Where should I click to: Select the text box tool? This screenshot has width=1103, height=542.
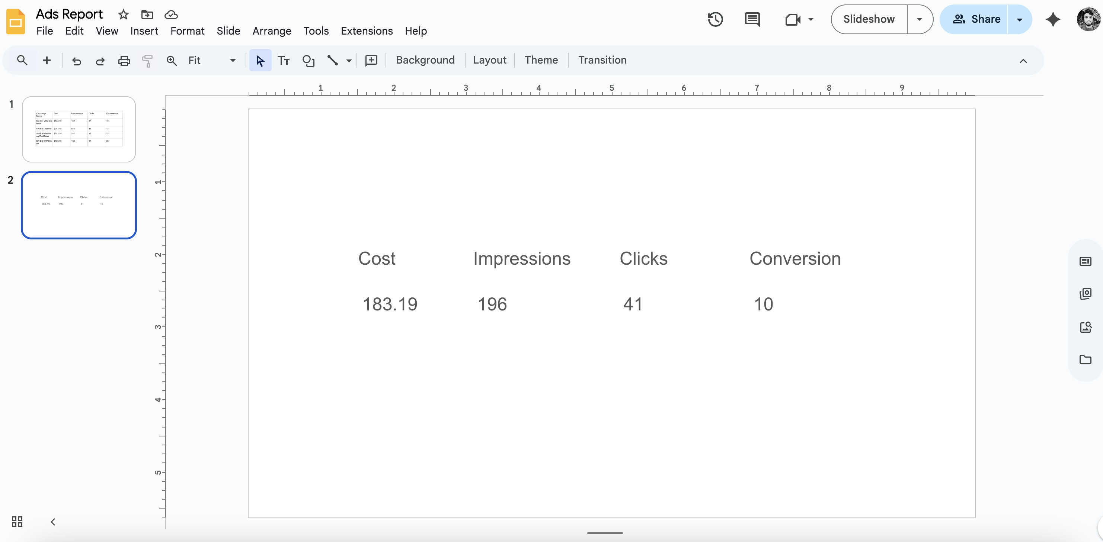(284, 61)
